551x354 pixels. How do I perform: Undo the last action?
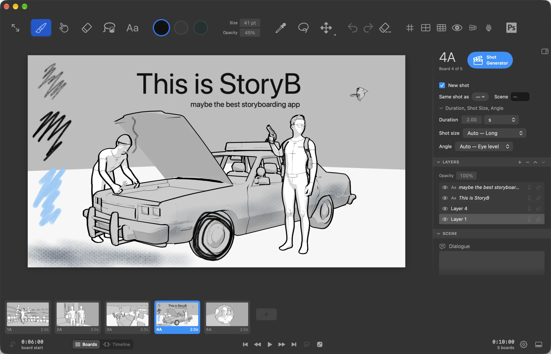pos(352,28)
